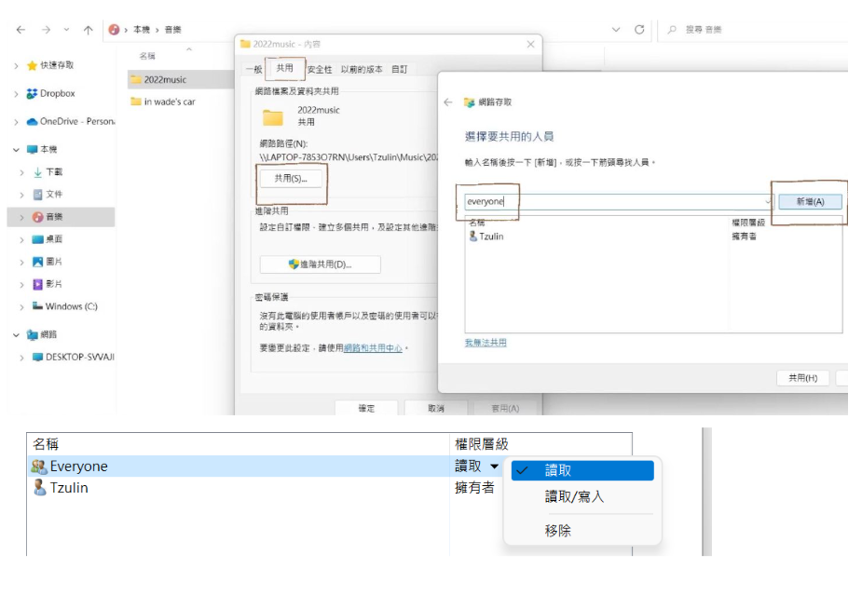Open 我無法共用 help link

coord(486,343)
